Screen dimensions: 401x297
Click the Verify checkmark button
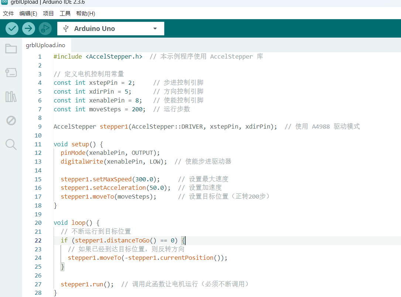click(x=12, y=28)
